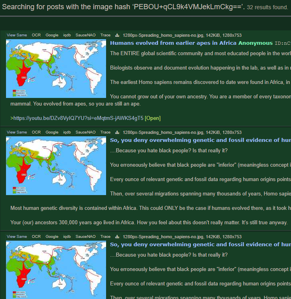This screenshot has width=291, height=299.
Task: Click [Open] next to the YouTube link
Action: [x=153, y=118]
